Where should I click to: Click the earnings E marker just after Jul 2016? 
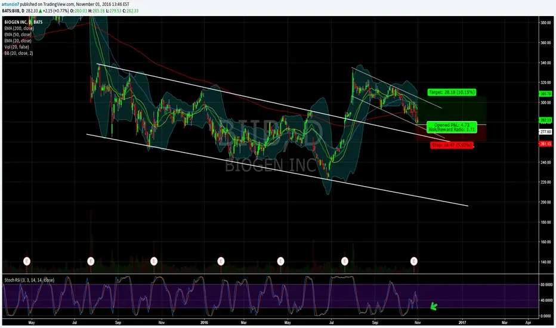click(x=344, y=261)
